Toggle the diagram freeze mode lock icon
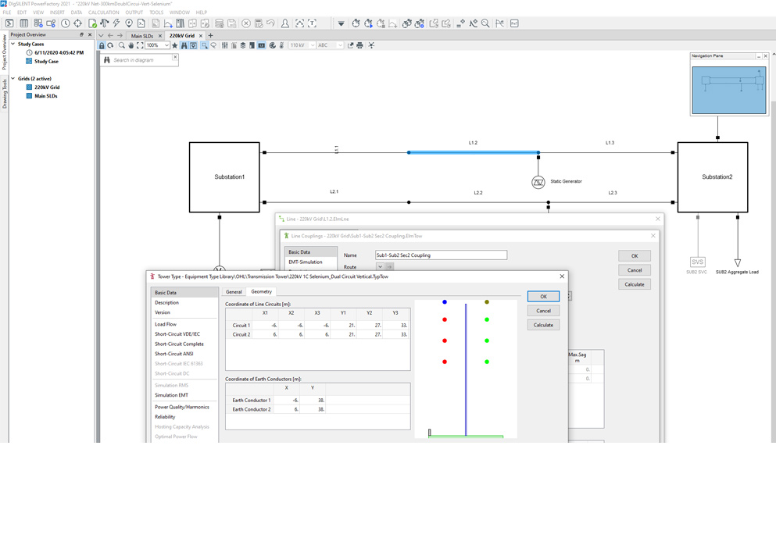776x556 pixels. tap(102, 45)
